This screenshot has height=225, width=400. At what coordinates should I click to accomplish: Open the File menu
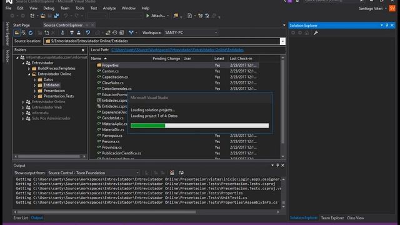tap(8, 8)
